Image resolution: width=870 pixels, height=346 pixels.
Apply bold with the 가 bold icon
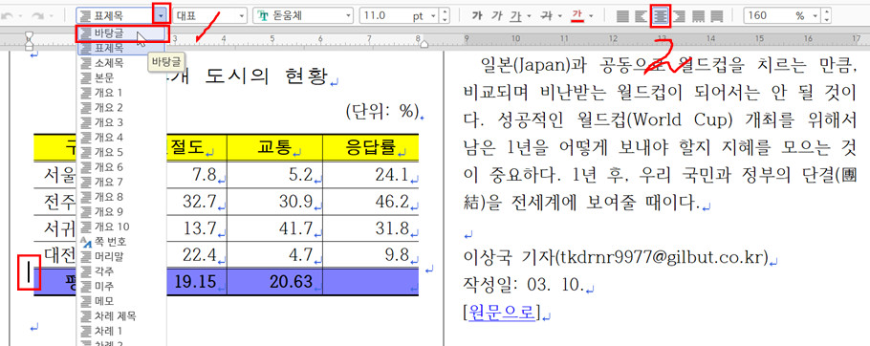pyautogui.click(x=477, y=16)
